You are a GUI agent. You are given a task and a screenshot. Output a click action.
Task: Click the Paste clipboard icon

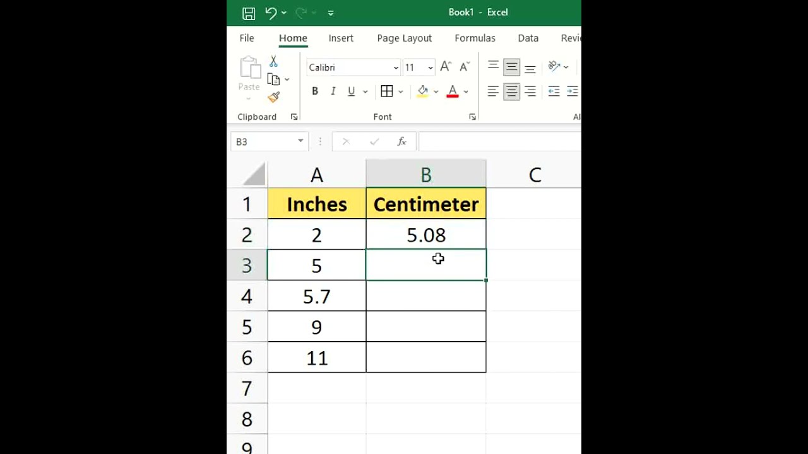249,67
